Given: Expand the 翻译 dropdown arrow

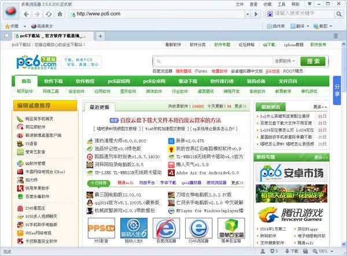Looking at the screenshot, I should point(308,26).
